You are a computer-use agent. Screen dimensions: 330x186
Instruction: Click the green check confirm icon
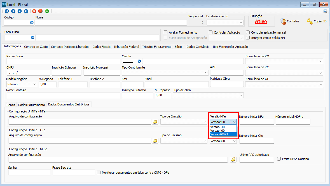(x=47, y=11)
